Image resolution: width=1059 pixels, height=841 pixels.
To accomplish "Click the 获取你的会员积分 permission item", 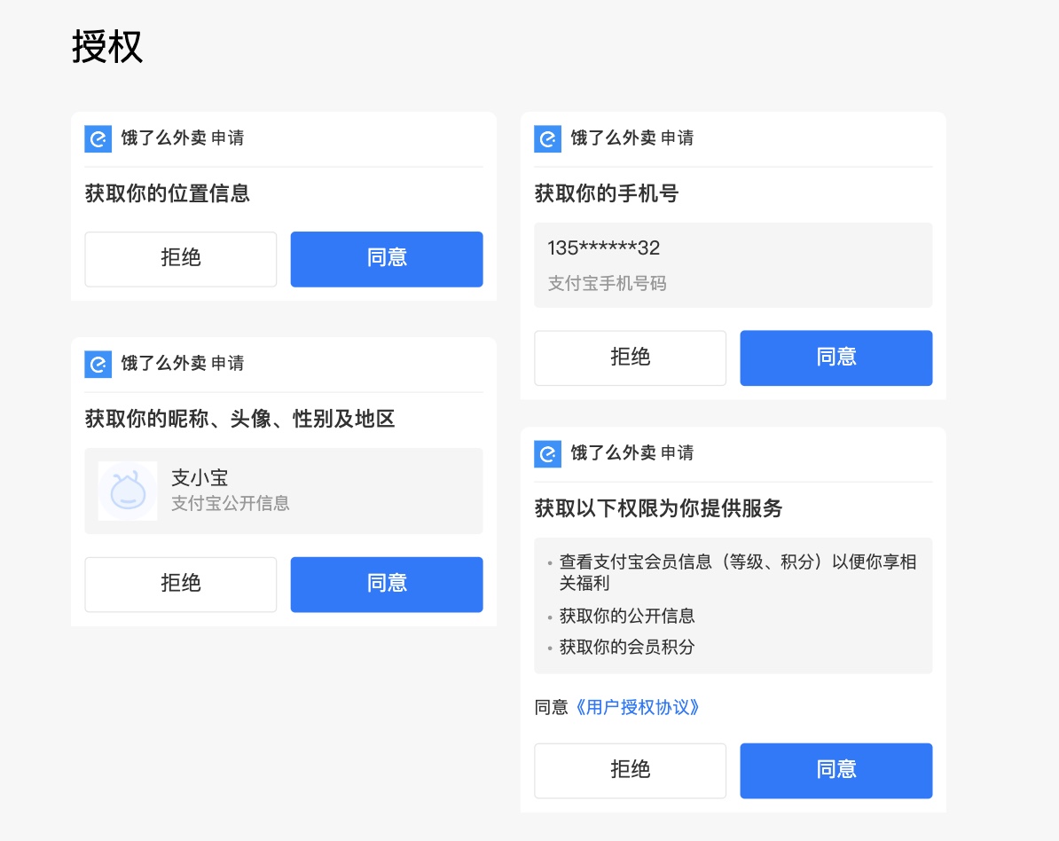I will click(627, 647).
